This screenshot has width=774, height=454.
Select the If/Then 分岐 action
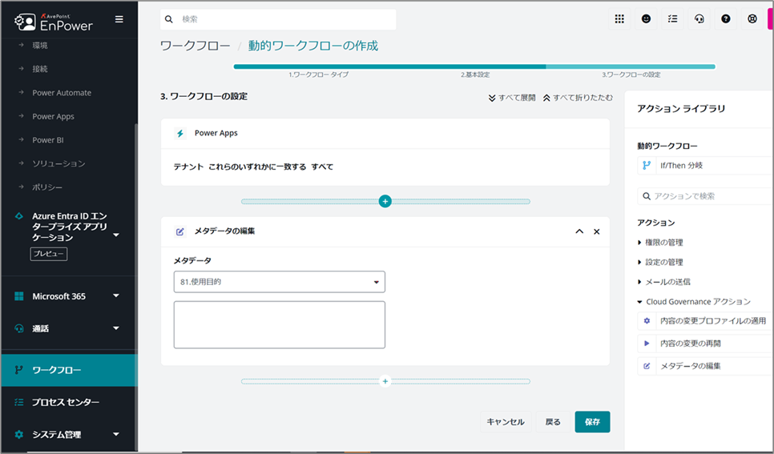point(705,166)
